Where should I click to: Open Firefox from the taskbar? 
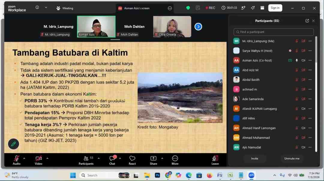point(209,175)
